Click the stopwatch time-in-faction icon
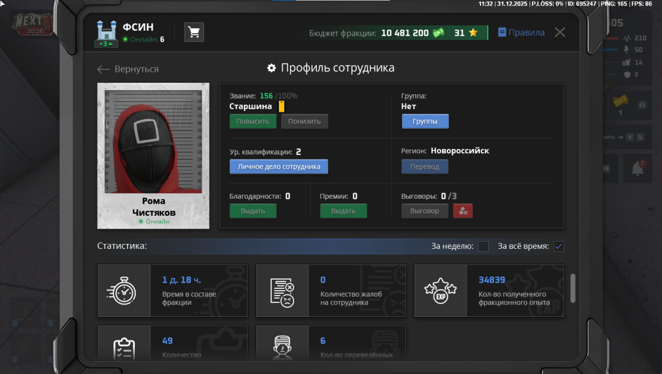Screen dimensions: 662x374 [124, 291]
